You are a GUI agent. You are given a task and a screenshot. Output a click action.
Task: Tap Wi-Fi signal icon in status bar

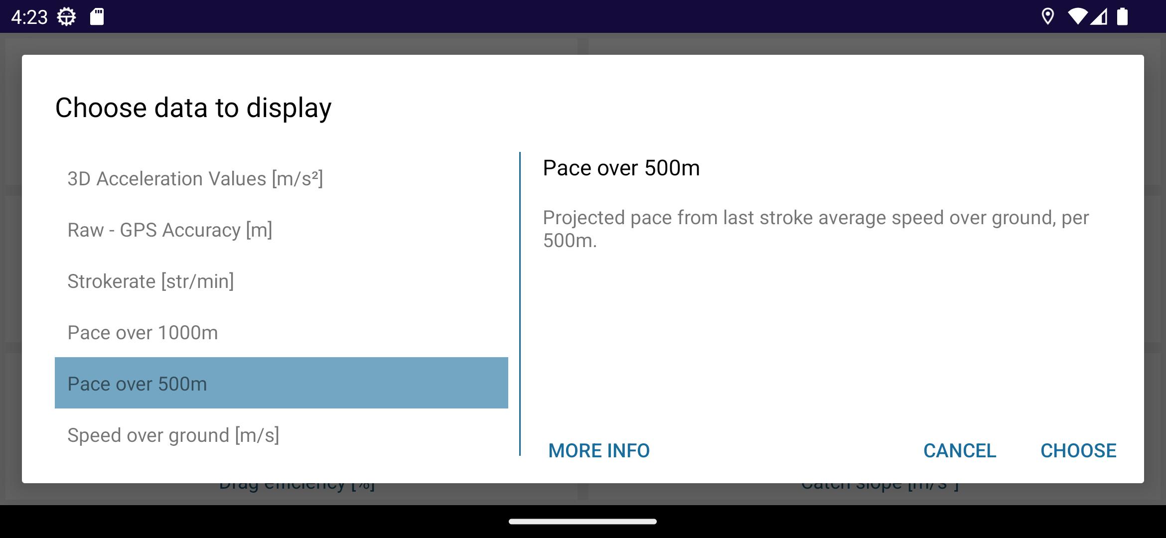(1078, 16)
